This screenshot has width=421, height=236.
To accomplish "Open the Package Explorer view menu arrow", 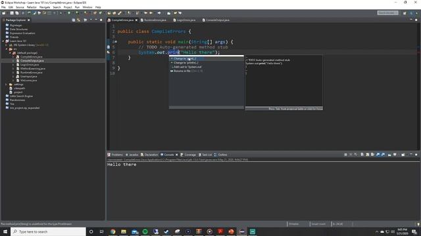I will 91,20.
